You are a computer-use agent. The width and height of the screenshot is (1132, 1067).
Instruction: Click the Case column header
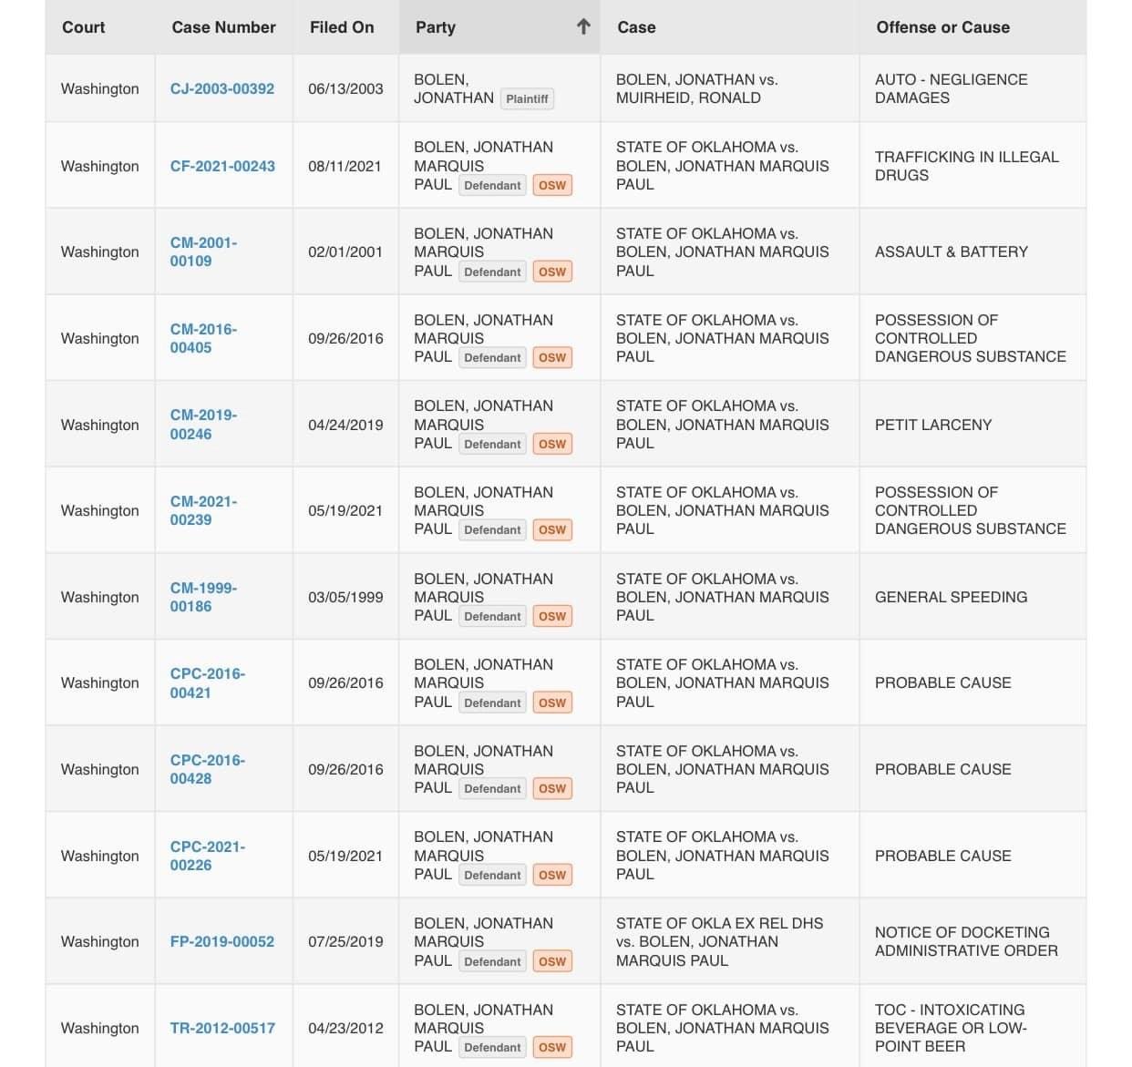636,27
